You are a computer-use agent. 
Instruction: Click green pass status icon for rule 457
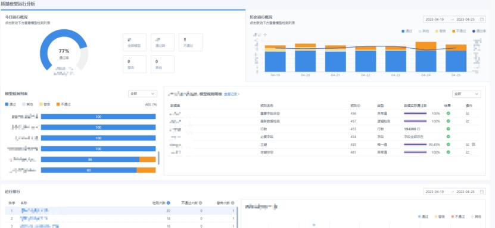[448, 121]
